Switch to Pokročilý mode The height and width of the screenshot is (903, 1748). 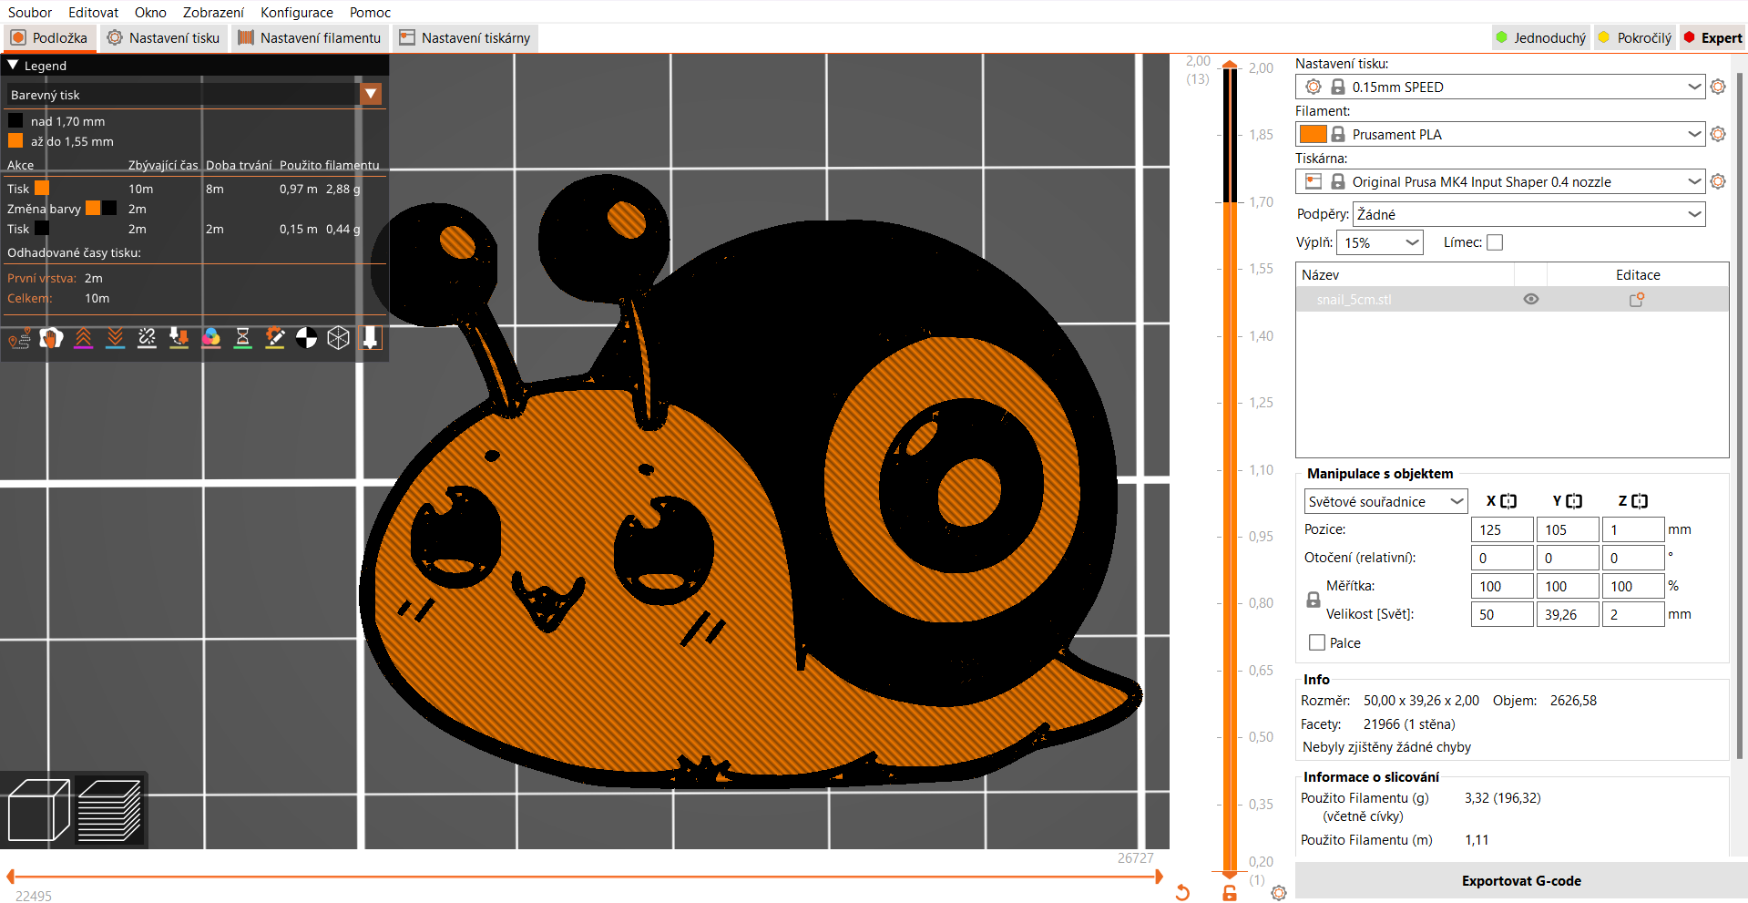(1635, 37)
